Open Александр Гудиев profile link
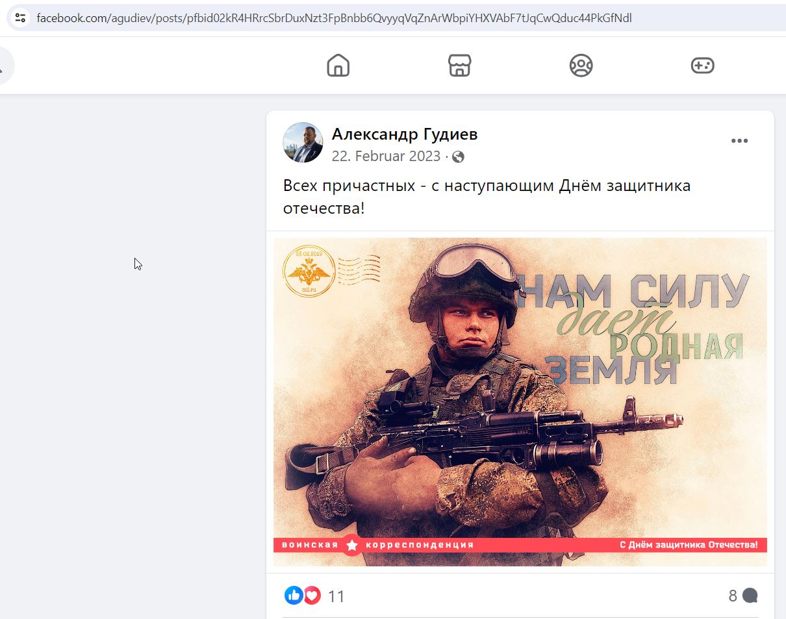786x619 pixels. 405,134
